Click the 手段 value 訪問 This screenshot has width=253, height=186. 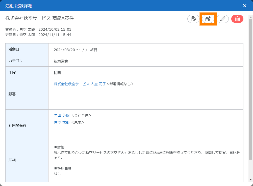click(57, 73)
